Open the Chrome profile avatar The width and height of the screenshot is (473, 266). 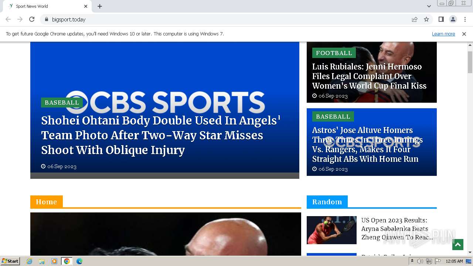453,19
